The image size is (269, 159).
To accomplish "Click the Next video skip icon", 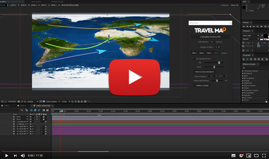I will 15,156.
